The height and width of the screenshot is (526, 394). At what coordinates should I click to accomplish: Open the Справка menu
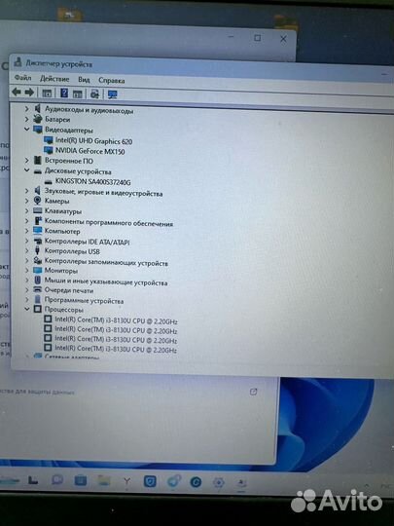tap(112, 81)
